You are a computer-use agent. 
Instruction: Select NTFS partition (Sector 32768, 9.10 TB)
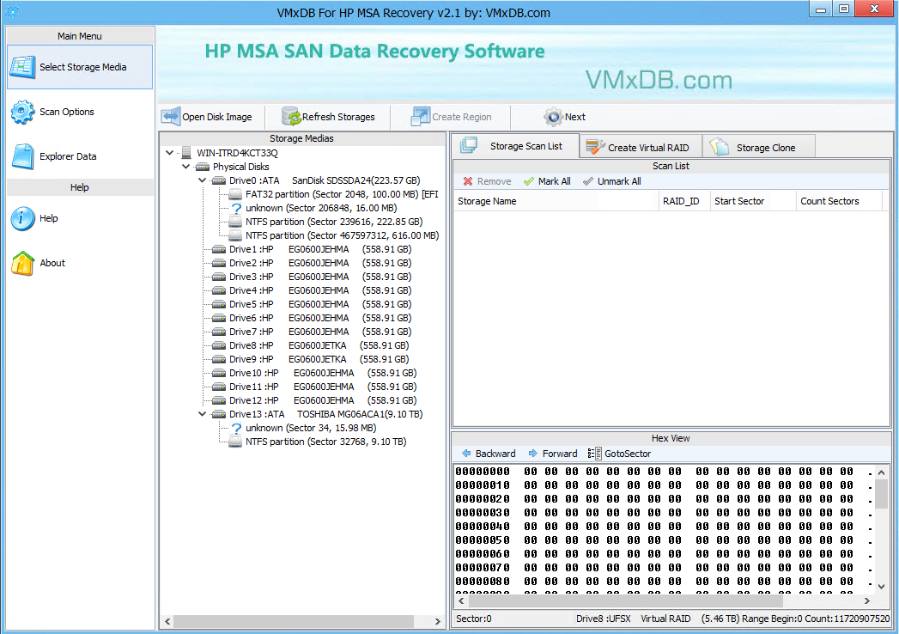(325, 442)
